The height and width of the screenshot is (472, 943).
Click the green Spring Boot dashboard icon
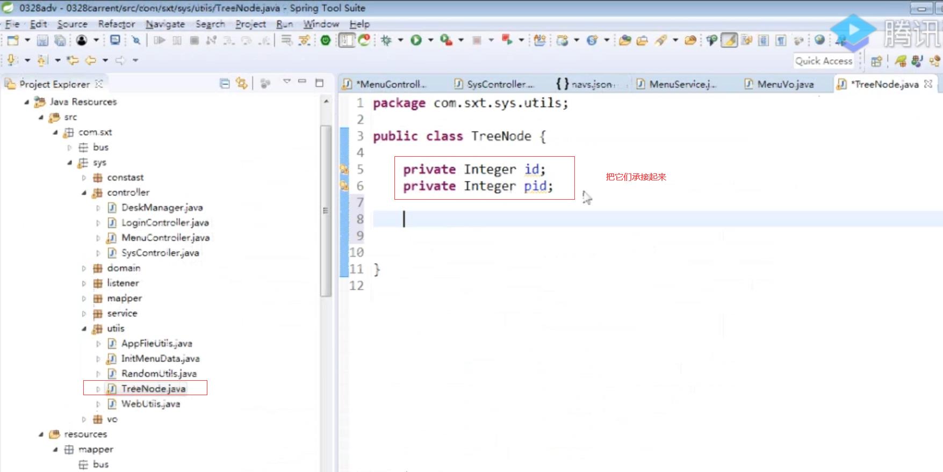[x=326, y=40]
